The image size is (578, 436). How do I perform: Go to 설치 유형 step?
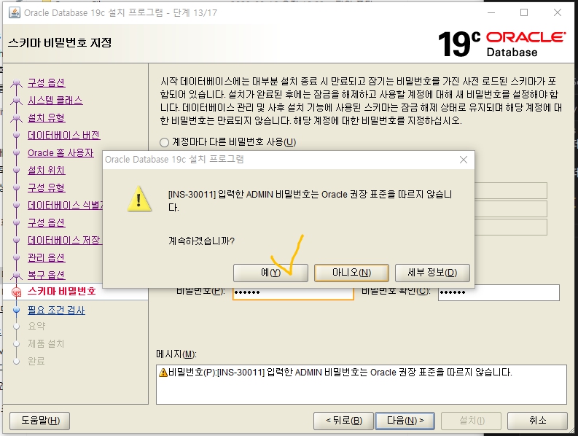(47, 117)
